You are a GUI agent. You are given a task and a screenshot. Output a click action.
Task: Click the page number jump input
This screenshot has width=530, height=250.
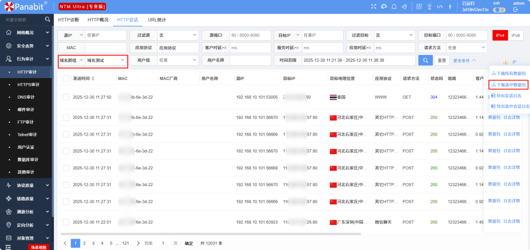pos(163,243)
